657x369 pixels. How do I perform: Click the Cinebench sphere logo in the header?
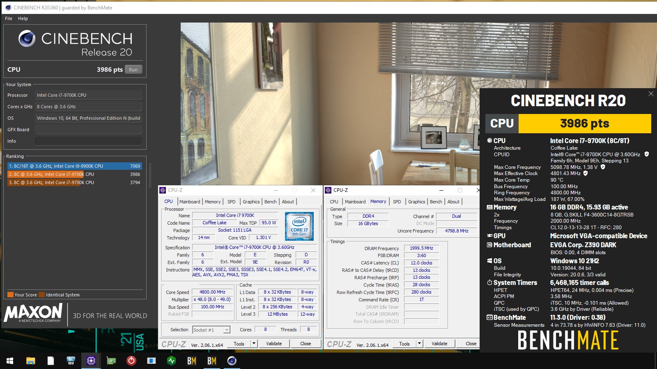coord(27,39)
